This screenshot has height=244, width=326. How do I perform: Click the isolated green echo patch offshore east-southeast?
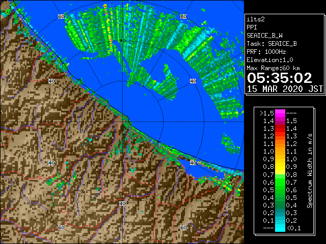(x=230, y=144)
